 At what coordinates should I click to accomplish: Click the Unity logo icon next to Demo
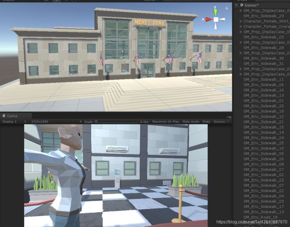pyautogui.click(x=241, y=5)
